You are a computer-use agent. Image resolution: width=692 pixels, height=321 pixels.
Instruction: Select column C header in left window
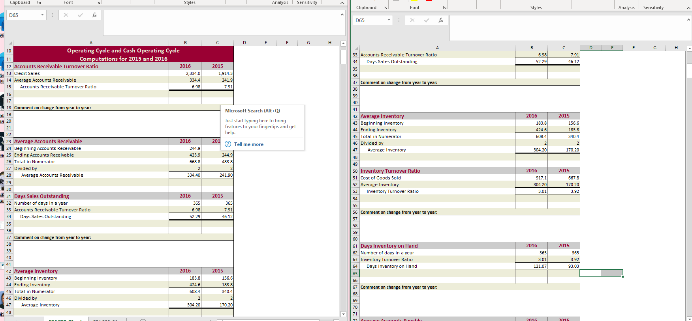click(218, 43)
